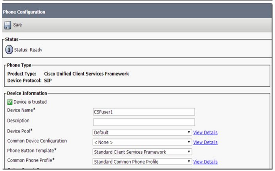Open View Details for Common Device Configuration
275x171 pixels.
tap(205, 142)
